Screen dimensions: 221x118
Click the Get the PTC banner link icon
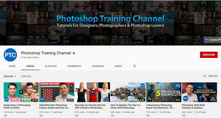coord(207,40)
